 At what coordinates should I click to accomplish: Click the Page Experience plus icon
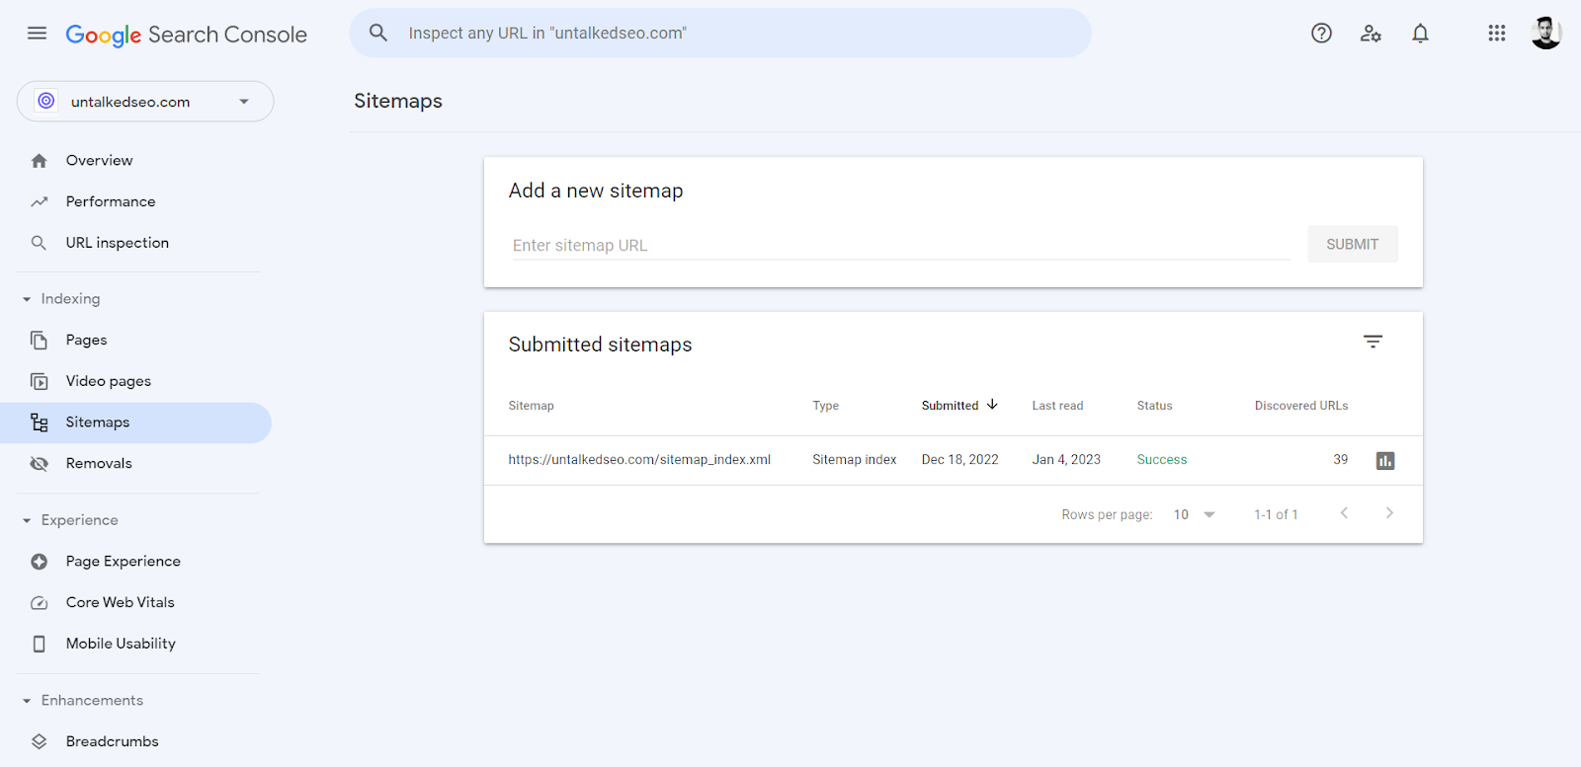[x=40, y=562]
